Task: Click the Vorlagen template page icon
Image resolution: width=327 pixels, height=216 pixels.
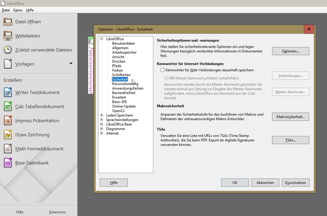Action: (8, 64)
